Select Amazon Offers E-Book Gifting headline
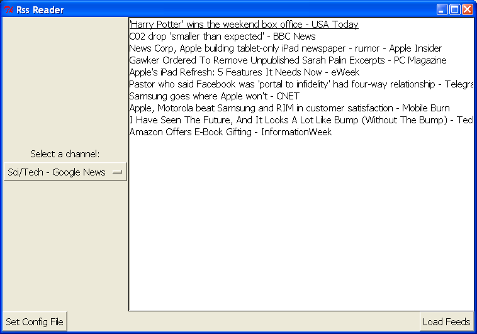Screen dimensions: 477x334 coord(230,131)
